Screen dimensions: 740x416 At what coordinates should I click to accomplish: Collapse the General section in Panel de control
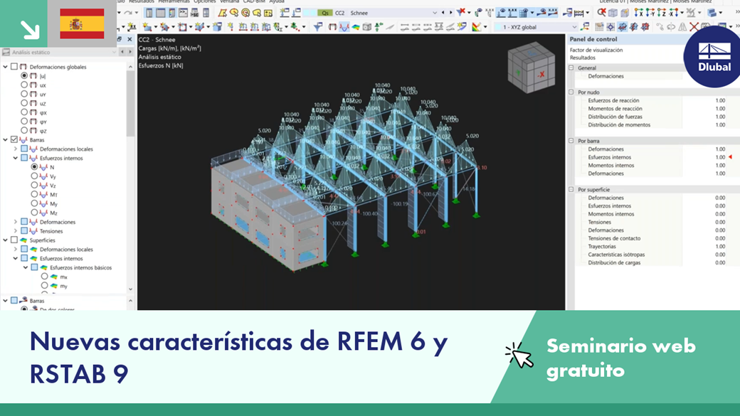tap(571, 68)
